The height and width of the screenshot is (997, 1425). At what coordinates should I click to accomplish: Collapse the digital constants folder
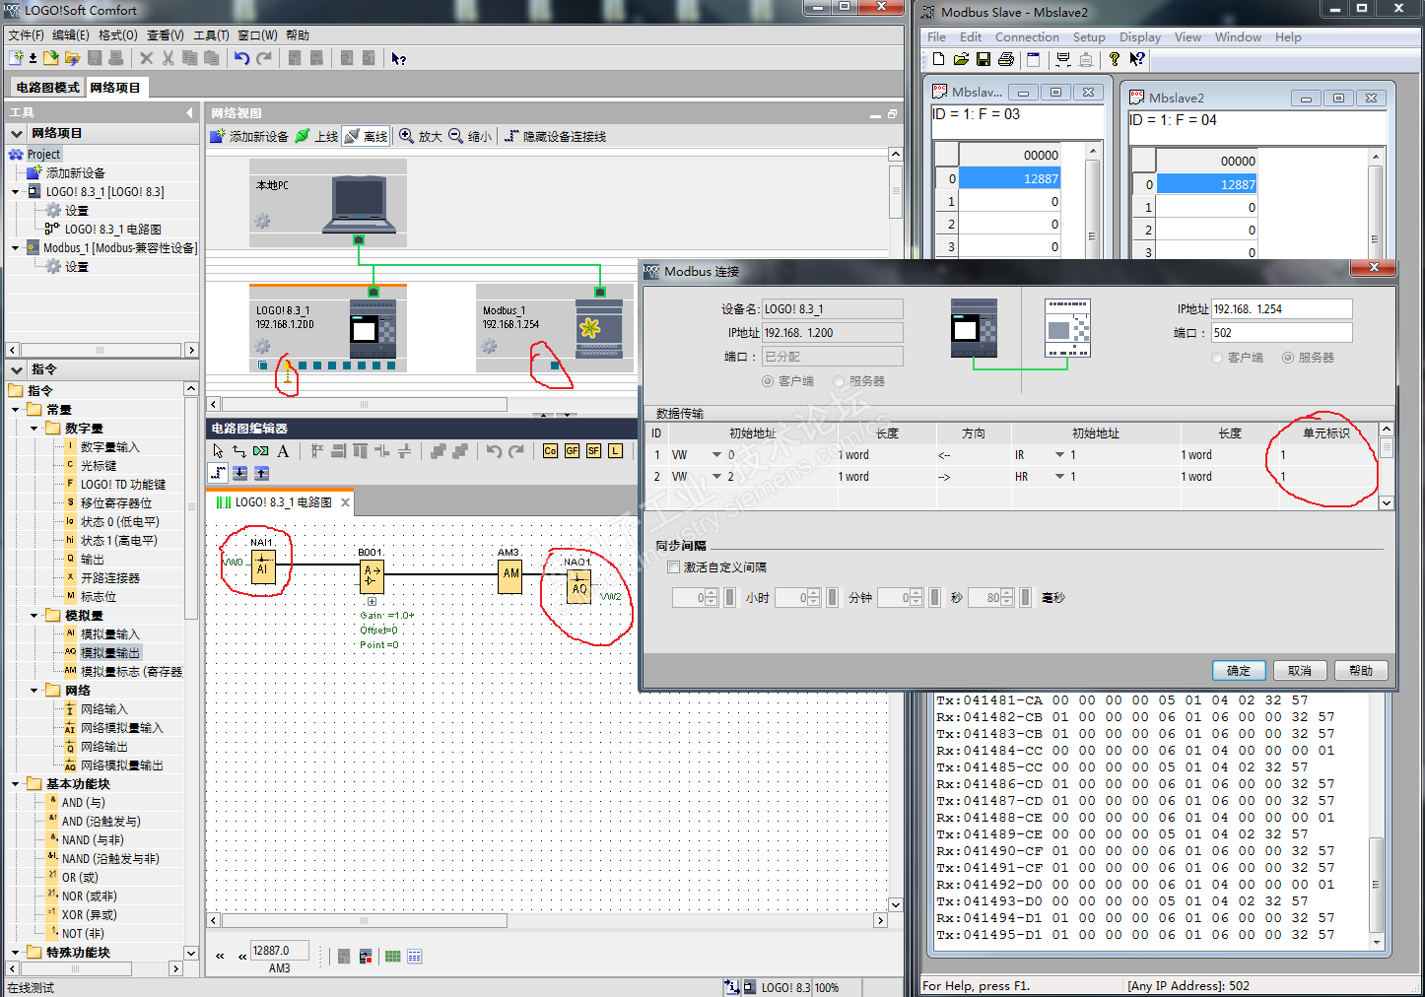[34, 429]
